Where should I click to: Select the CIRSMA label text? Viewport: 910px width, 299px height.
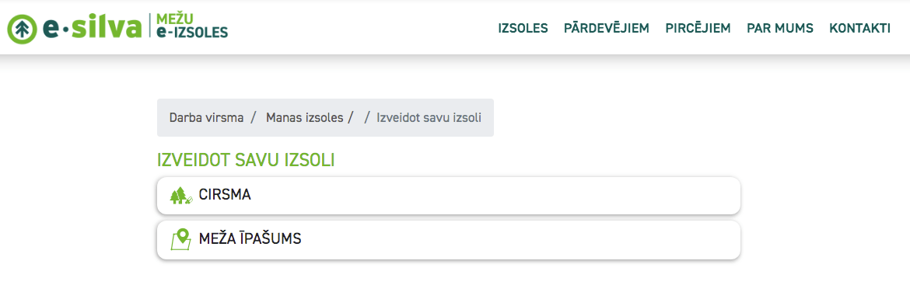(226, 195)
